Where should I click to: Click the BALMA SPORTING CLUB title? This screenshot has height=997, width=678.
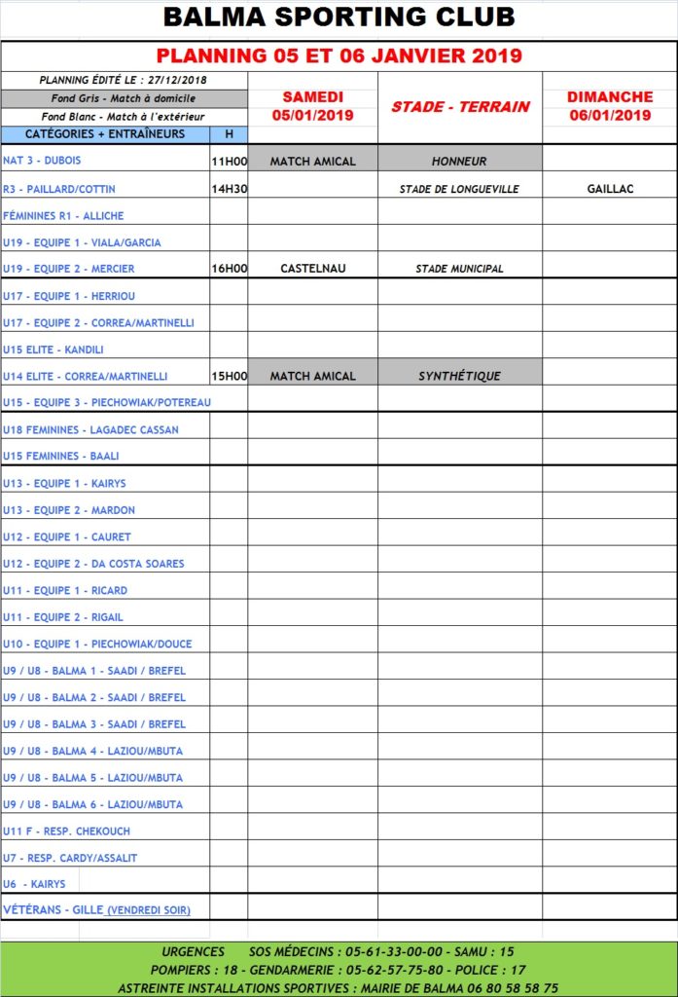click(339, 18)
